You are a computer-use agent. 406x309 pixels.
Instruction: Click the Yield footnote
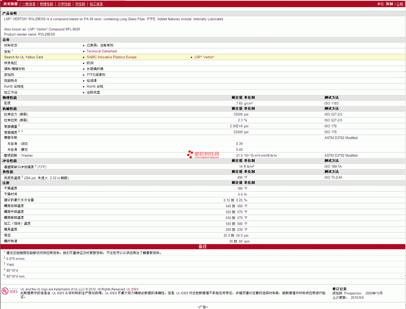coord(10,265)
